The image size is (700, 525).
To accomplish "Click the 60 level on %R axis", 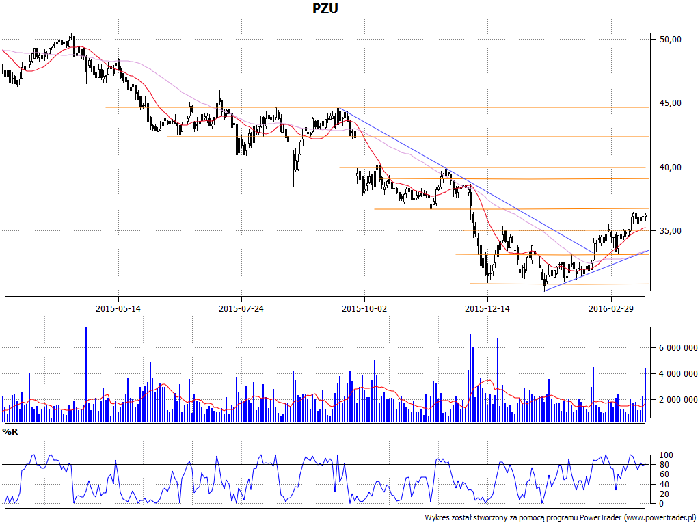I will click(664, 474).
